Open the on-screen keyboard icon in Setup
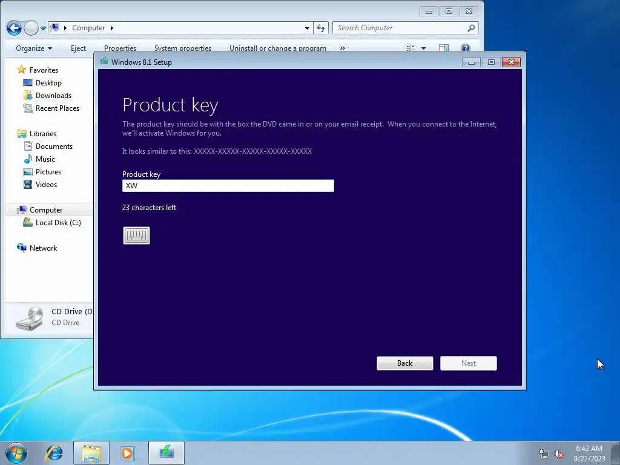The image size is (620, 465). (136, 236)
